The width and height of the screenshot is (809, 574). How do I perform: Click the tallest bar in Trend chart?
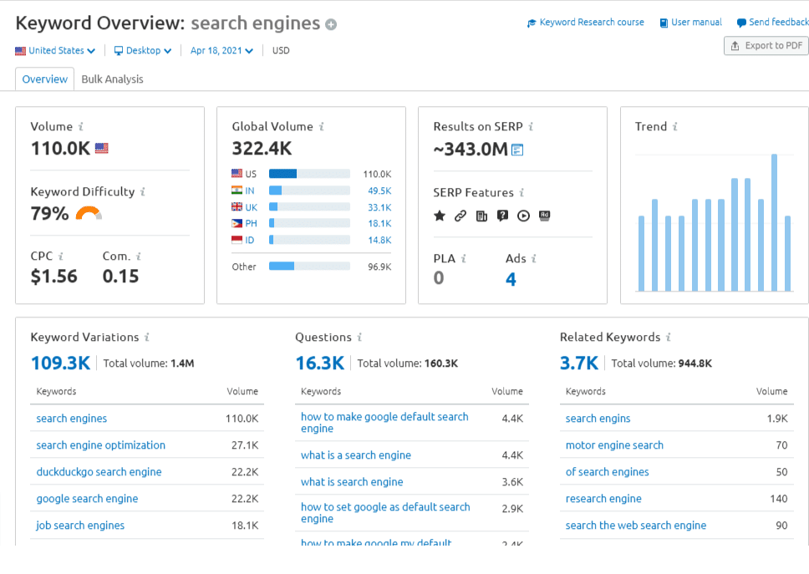774,222
